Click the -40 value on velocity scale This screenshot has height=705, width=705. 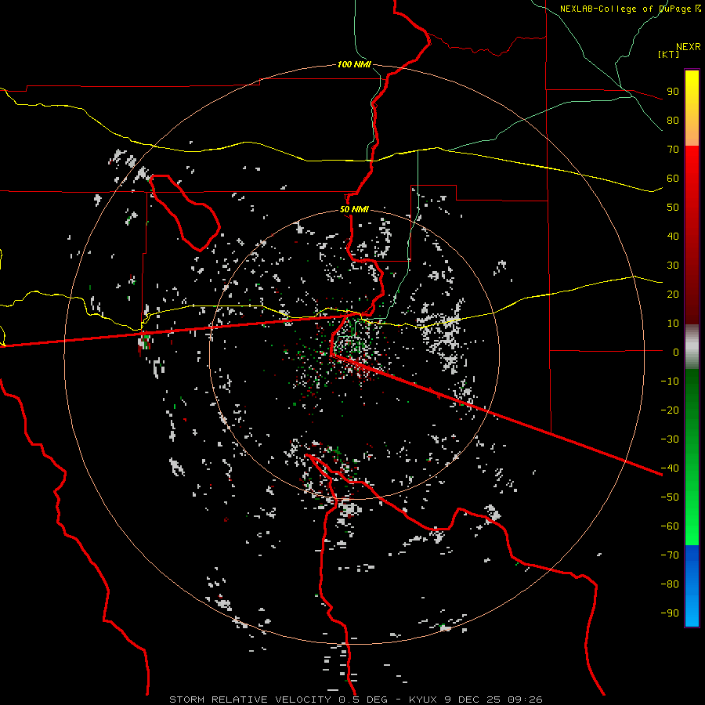coord(670,468)
